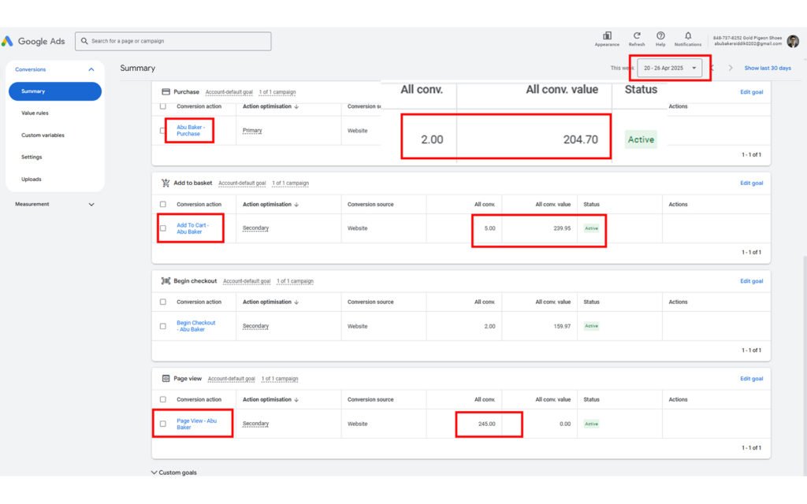The image size is (807, 504).
Task: Click the search for a page or campaign field
Action: click(x=173, y=41)
